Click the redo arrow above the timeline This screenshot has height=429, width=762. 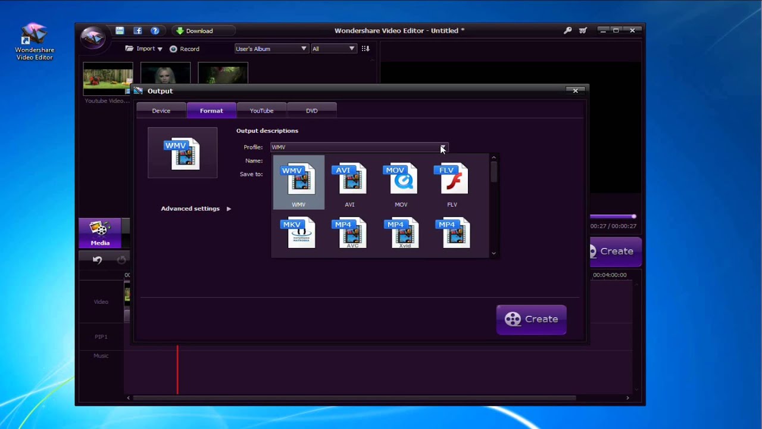(x=121, y=260)
